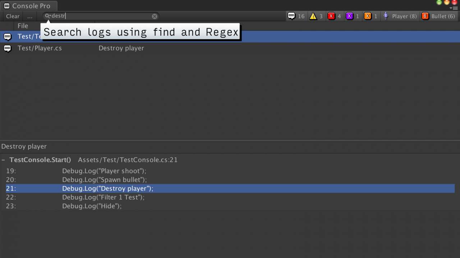Open the search magnifier dropdown
This screenshot has height=258, width=460.
[48, 16]
